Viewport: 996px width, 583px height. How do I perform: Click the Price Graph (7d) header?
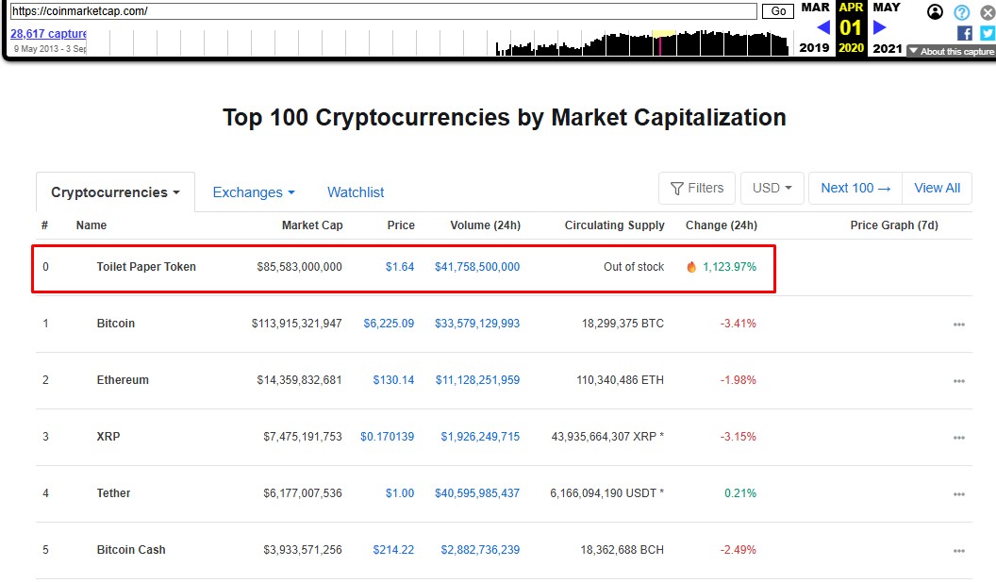tap(894, 225)
